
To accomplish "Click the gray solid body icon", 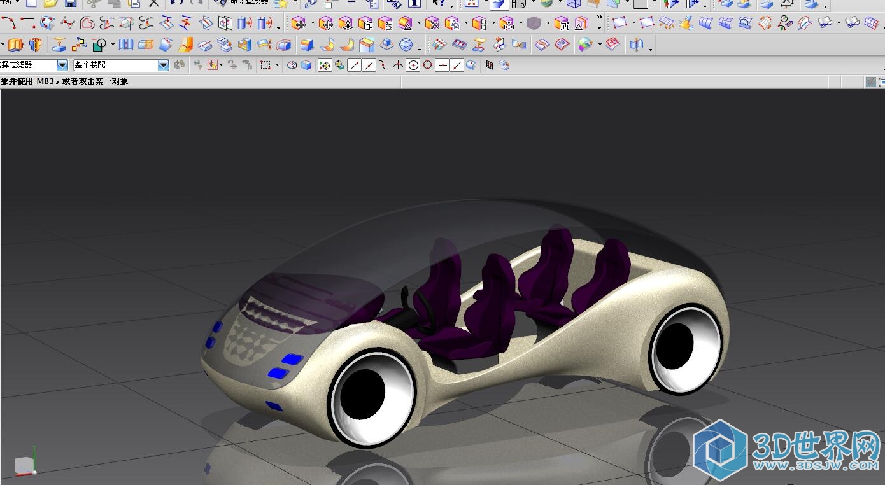I will (534, 24).
